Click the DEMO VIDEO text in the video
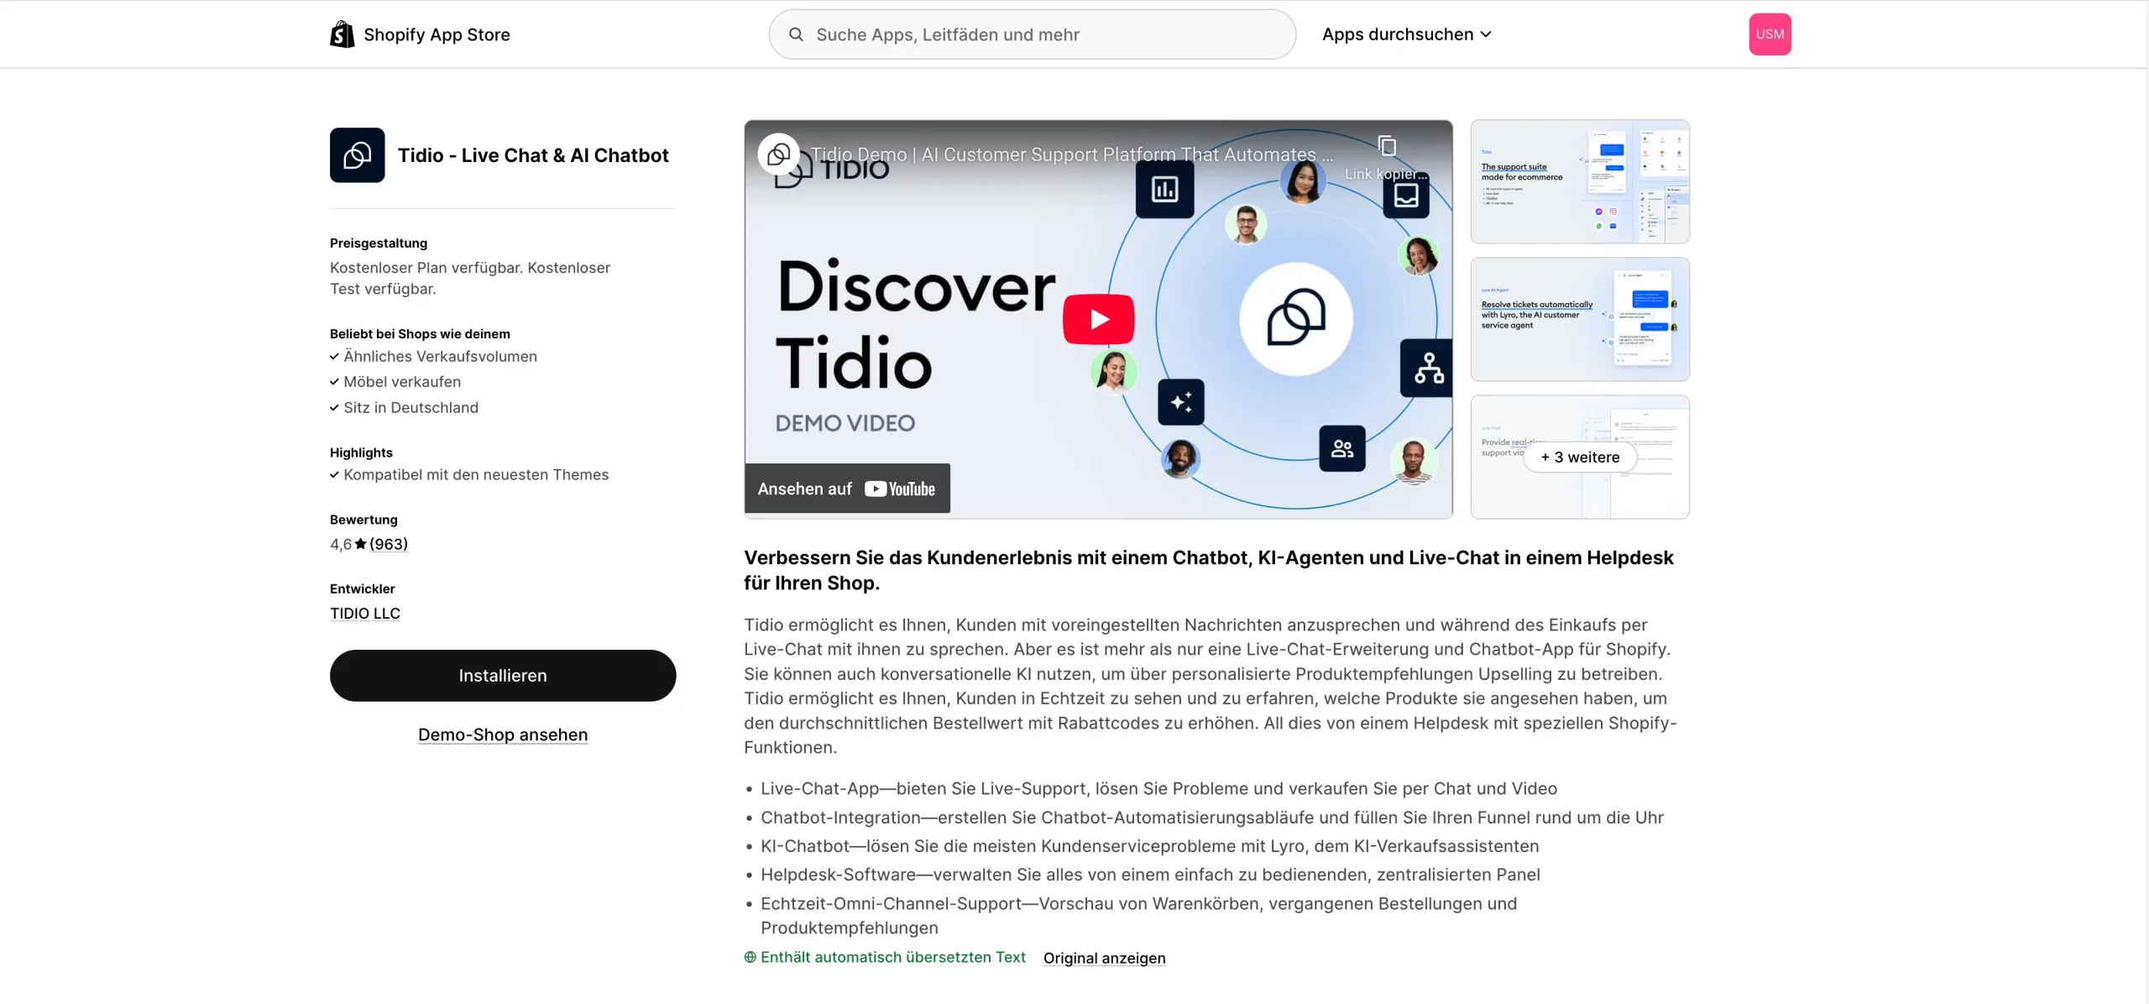Screen dimensions: 2149x1004 [844, 423]
